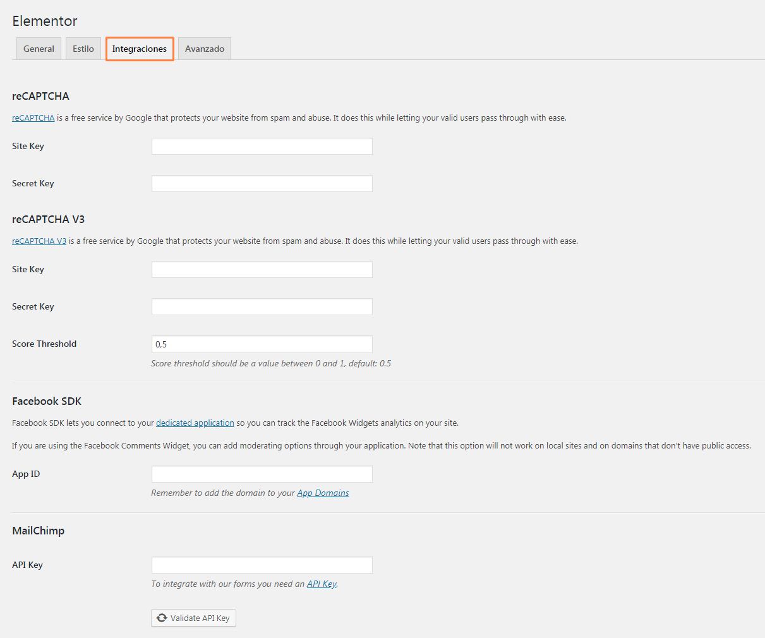Click the Validate API Key button
This screenshot has height=638, width=765.
click(193, 618)
